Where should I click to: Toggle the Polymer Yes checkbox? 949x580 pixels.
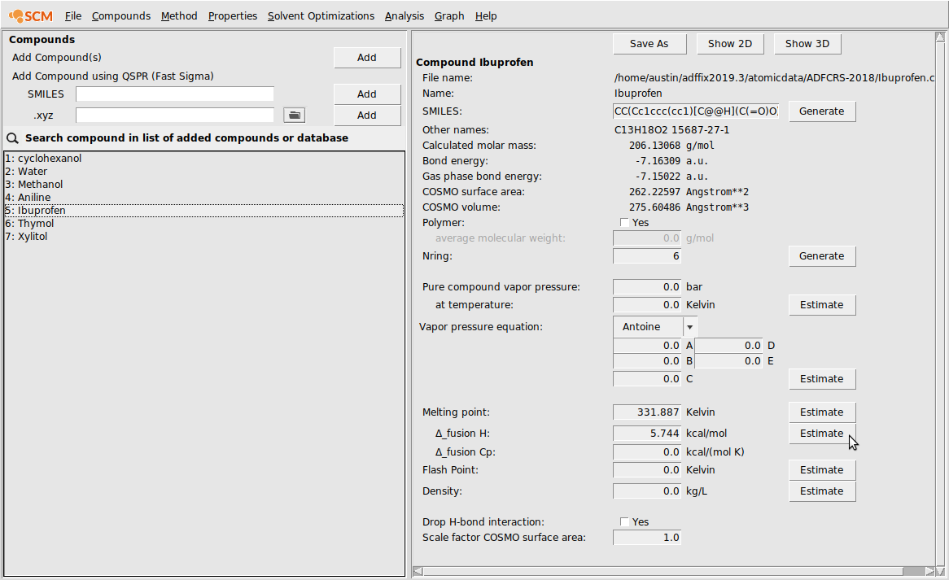point(624,223)
